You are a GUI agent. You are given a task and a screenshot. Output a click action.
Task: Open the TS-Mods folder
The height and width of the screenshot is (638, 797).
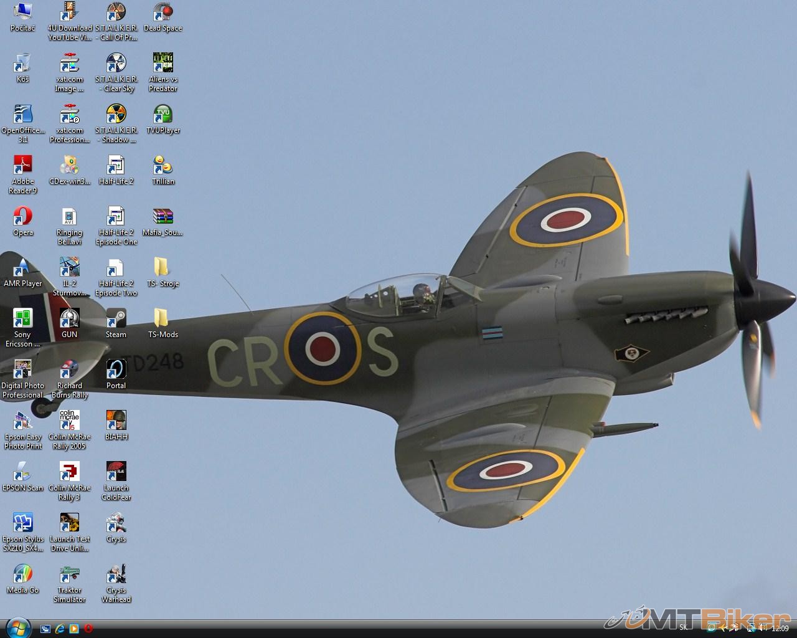tap(163, 319)
